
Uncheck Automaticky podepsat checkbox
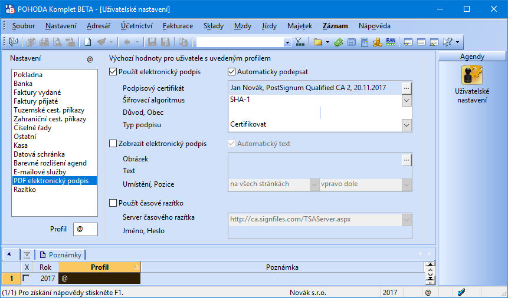click(231, 72)
